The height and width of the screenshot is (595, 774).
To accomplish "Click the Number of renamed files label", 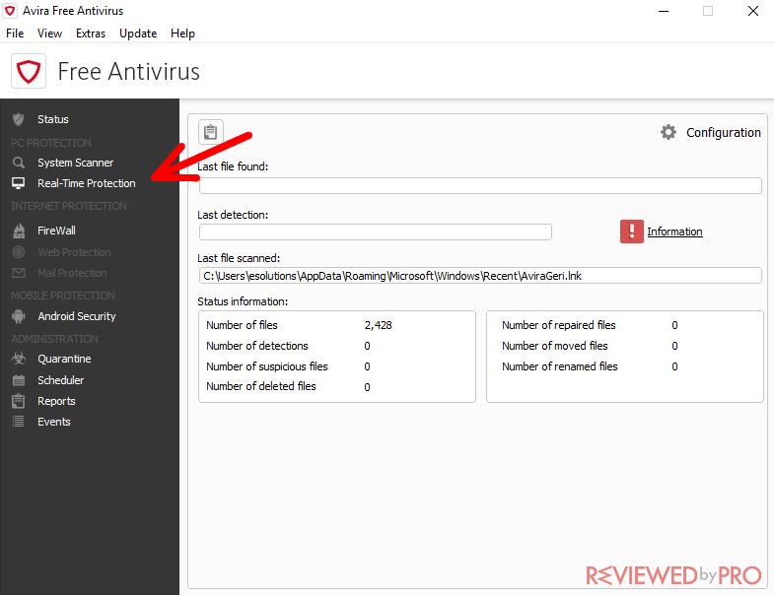I will tap(560, 366).
